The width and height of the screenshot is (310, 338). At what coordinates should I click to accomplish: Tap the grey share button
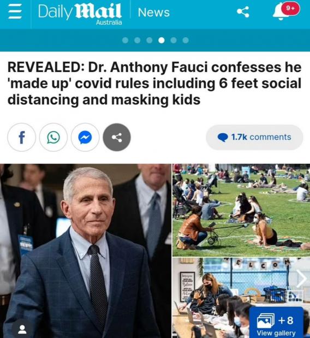click(x=117, y=137)
